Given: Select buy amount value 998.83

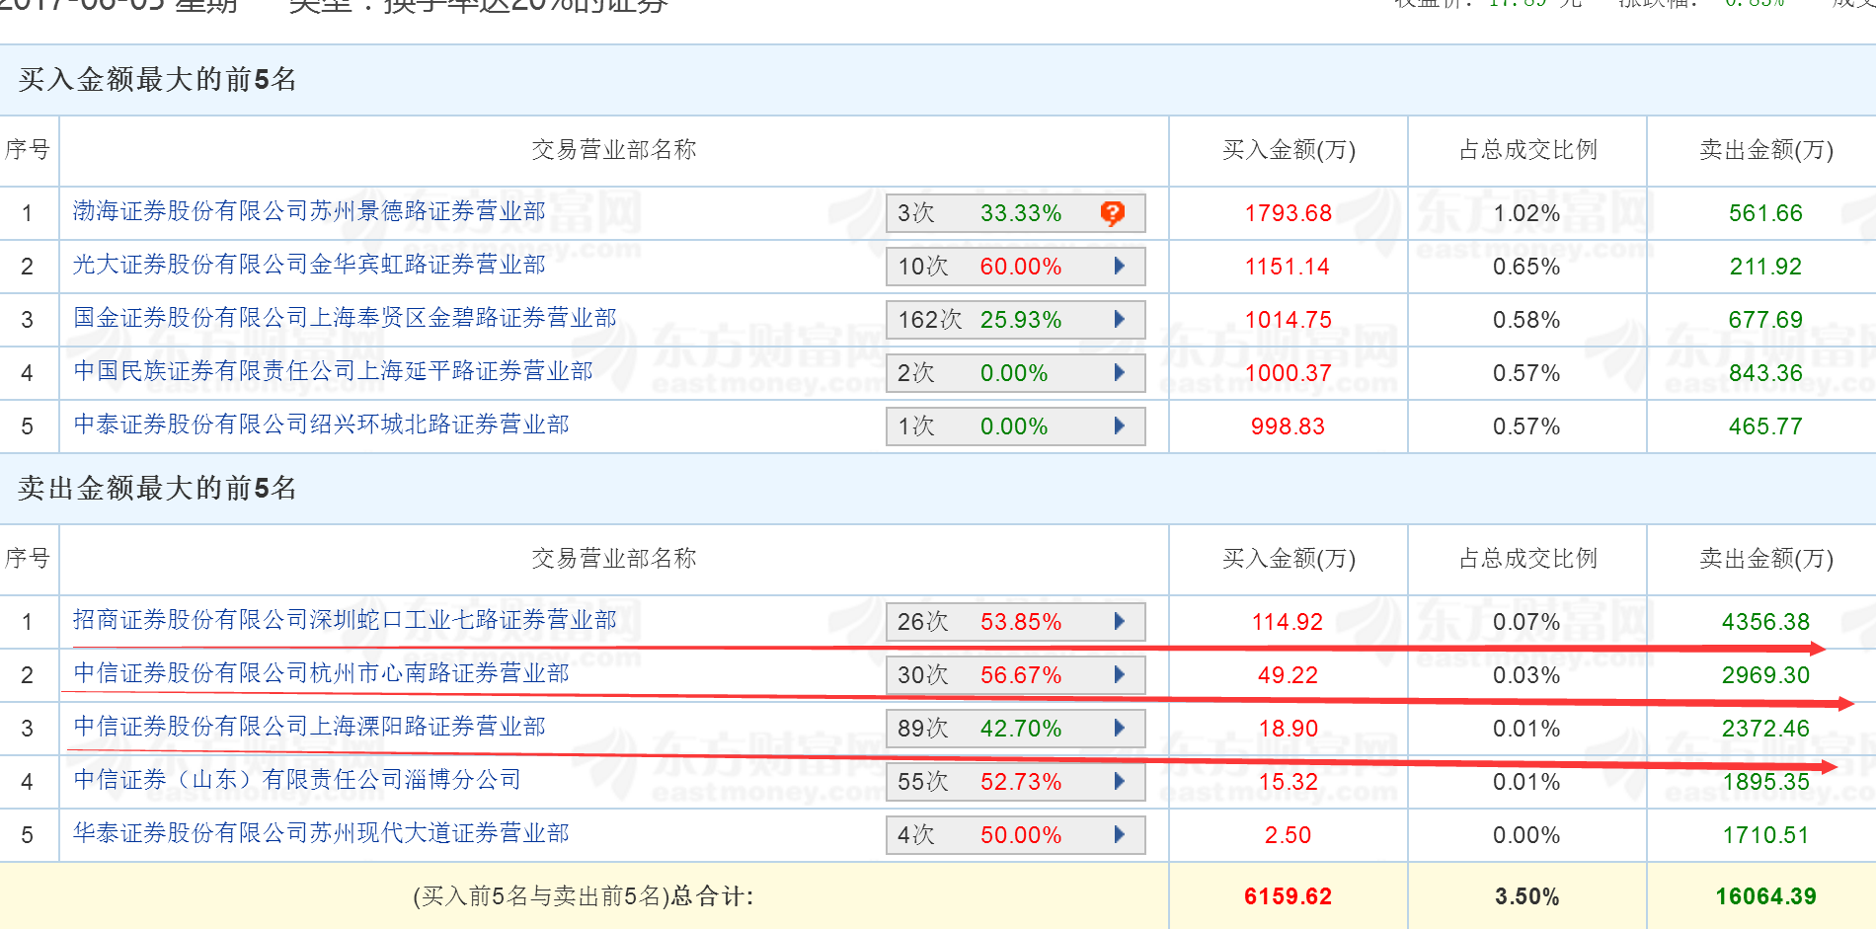Looking at the screenshot, I should point(1288,426).
